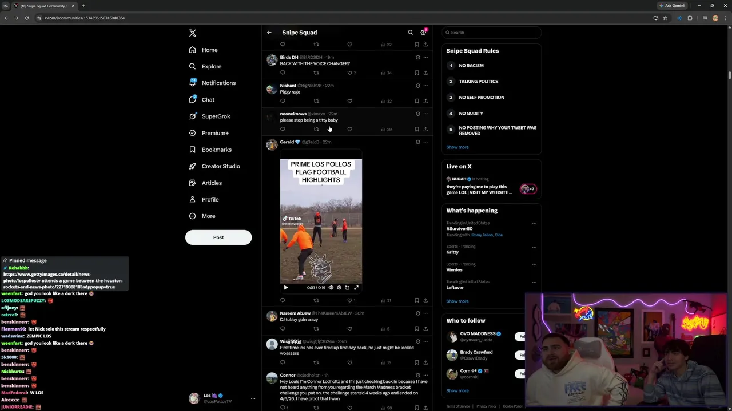Open more options on Gerald's post
Screen dimensions: 732x411
click(425, 142)
